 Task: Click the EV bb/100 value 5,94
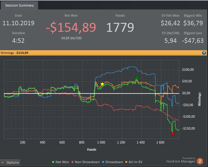[x=171, y=41]
